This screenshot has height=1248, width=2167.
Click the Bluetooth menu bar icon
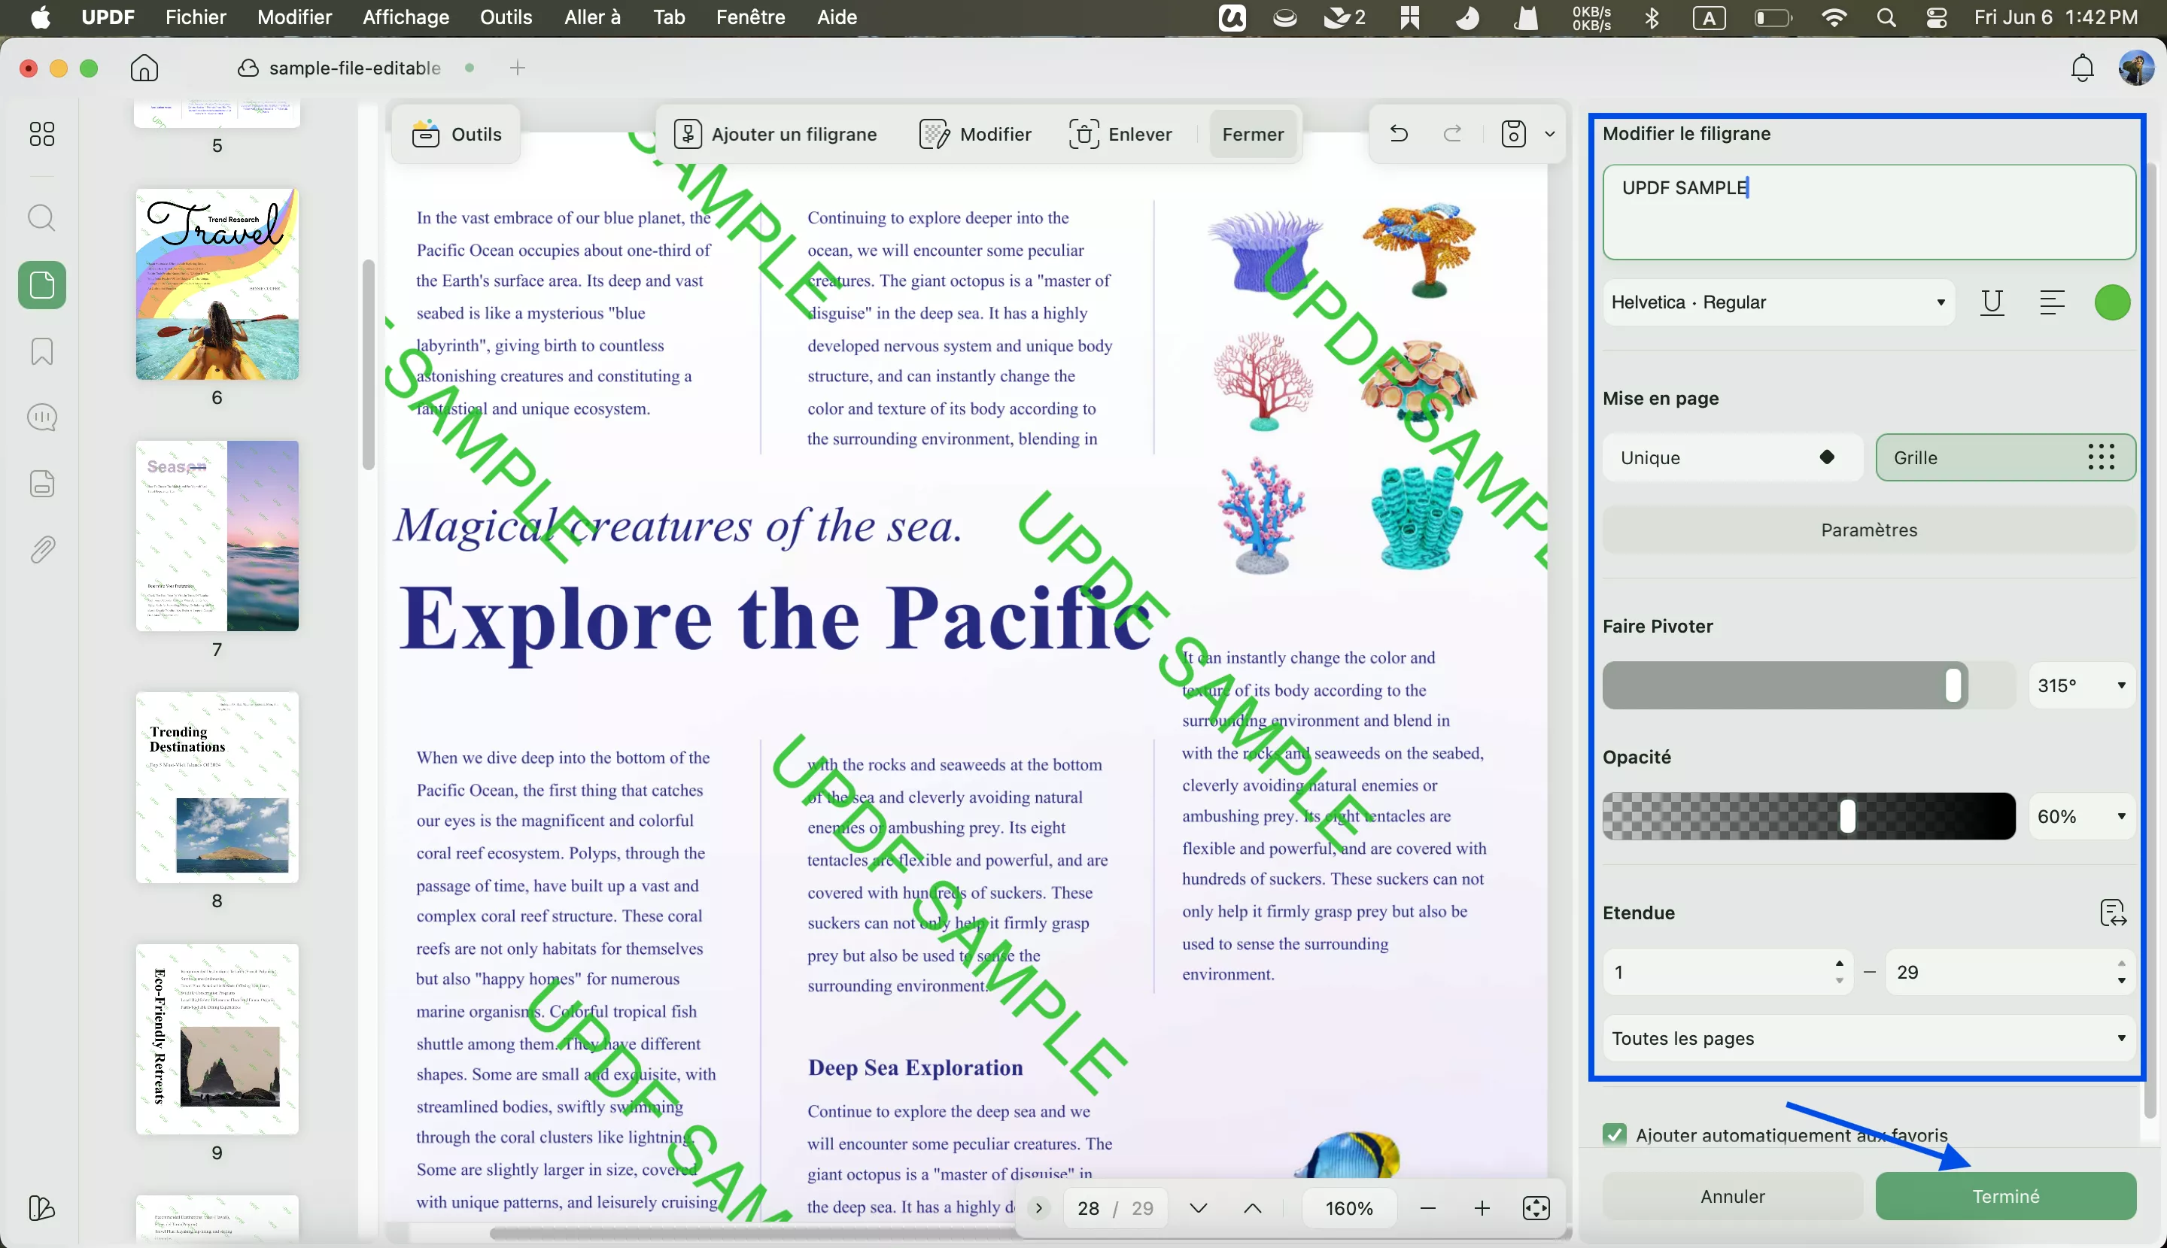point(1652,17)
